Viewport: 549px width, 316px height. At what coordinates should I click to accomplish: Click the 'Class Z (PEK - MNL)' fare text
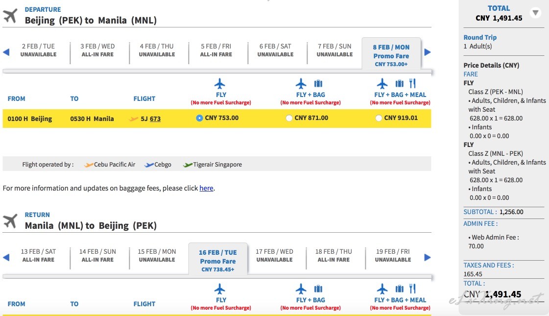click(x=496, y=92)
